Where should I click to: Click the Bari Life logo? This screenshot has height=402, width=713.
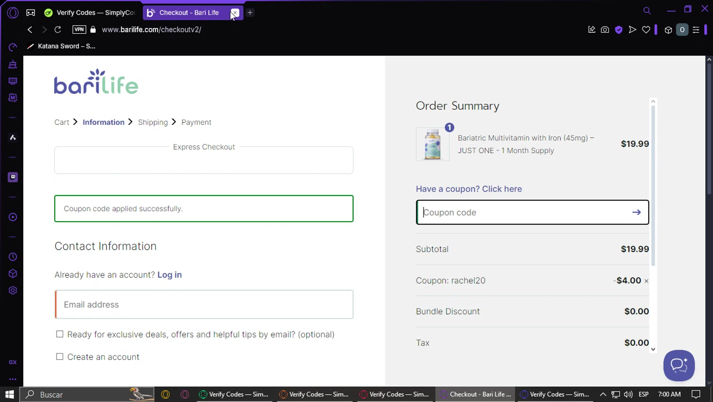click(x=96, y=82)
